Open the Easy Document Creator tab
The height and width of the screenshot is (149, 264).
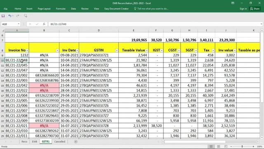(x=116, y=9)
